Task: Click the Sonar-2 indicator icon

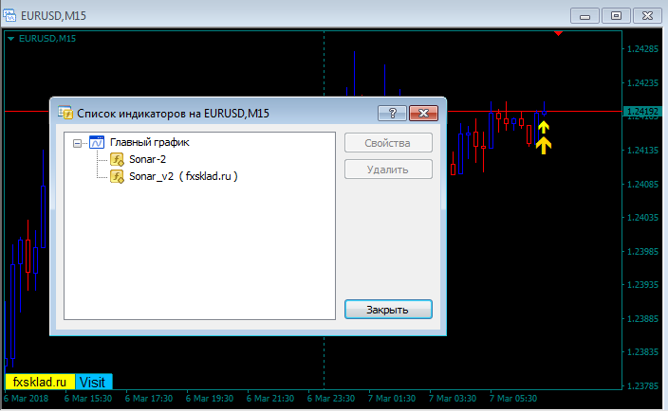Action: click(117, 159)
